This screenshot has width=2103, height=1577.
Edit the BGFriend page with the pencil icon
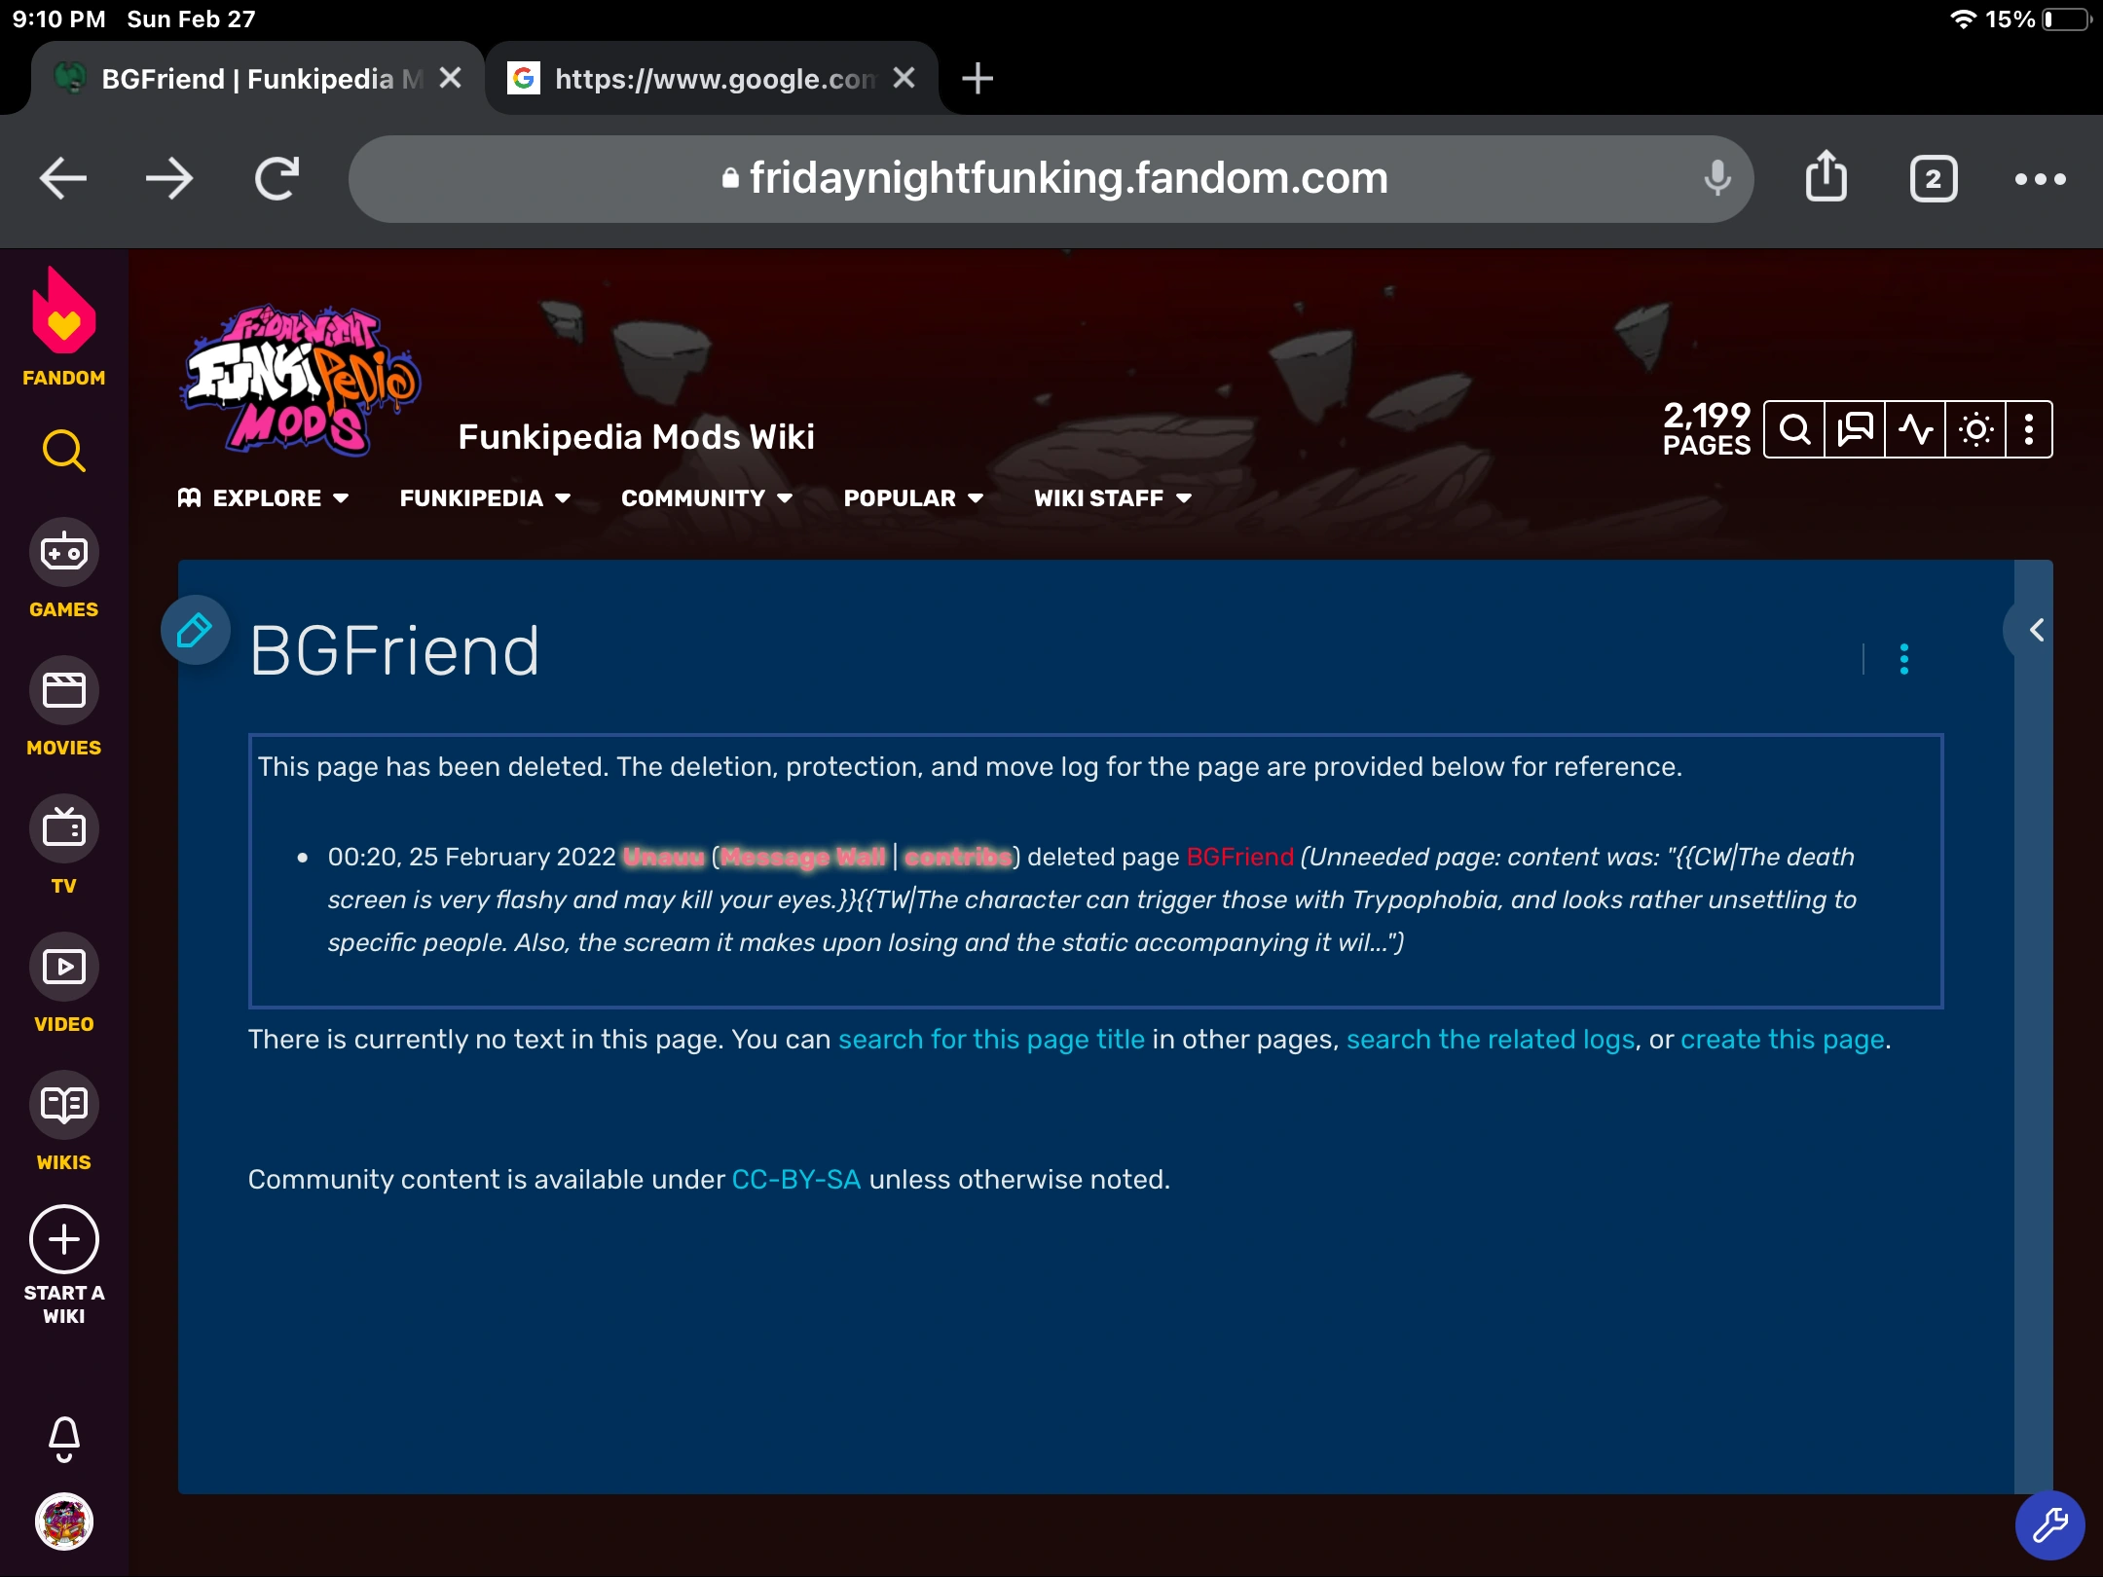(x=195, y=631)
